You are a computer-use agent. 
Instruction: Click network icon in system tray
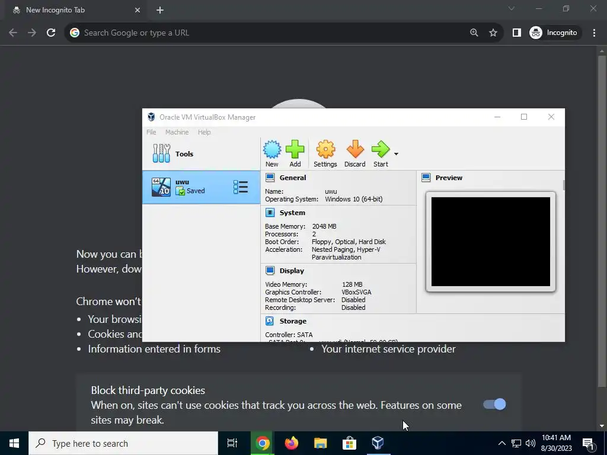tap(516, 443)
